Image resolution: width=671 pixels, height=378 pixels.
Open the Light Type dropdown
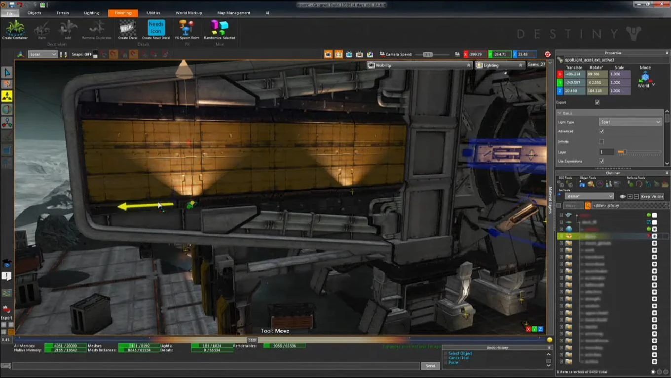(630, 122)
